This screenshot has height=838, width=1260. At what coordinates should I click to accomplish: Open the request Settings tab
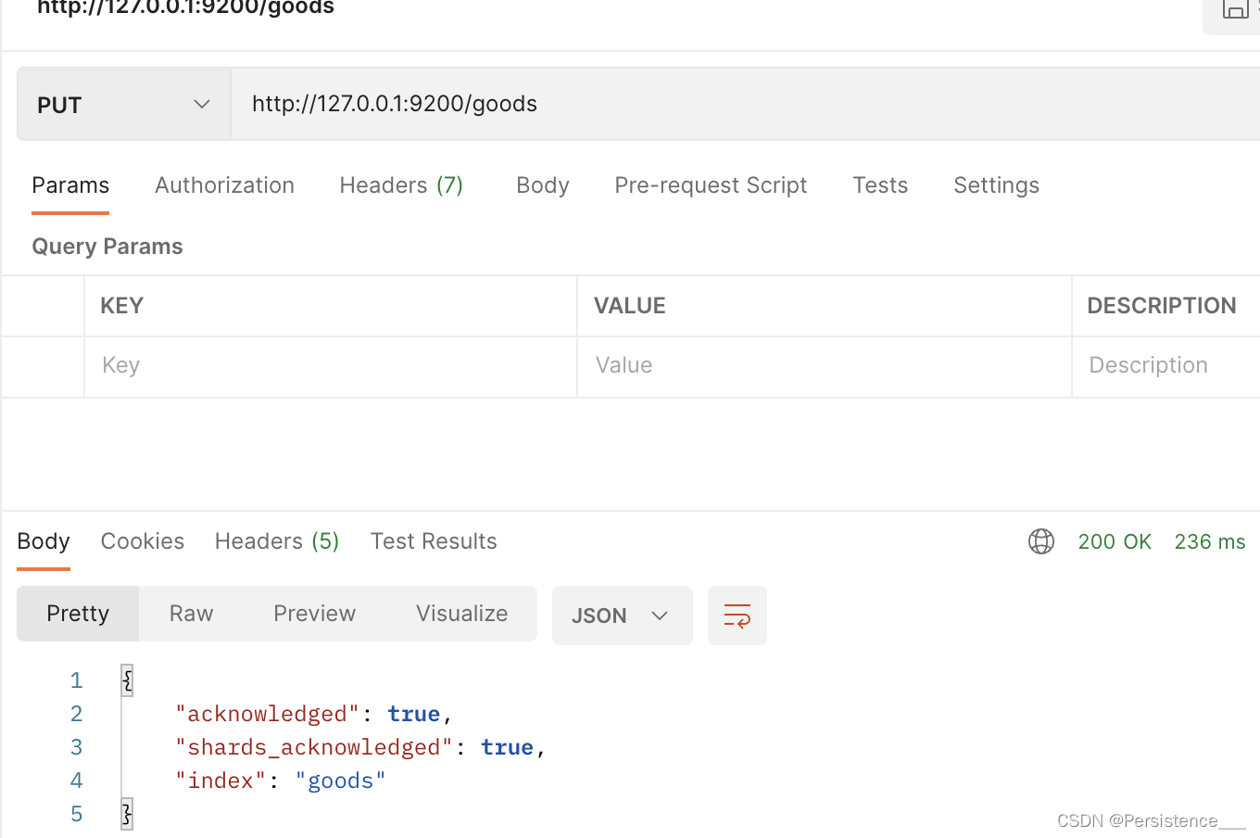[996, 185]
